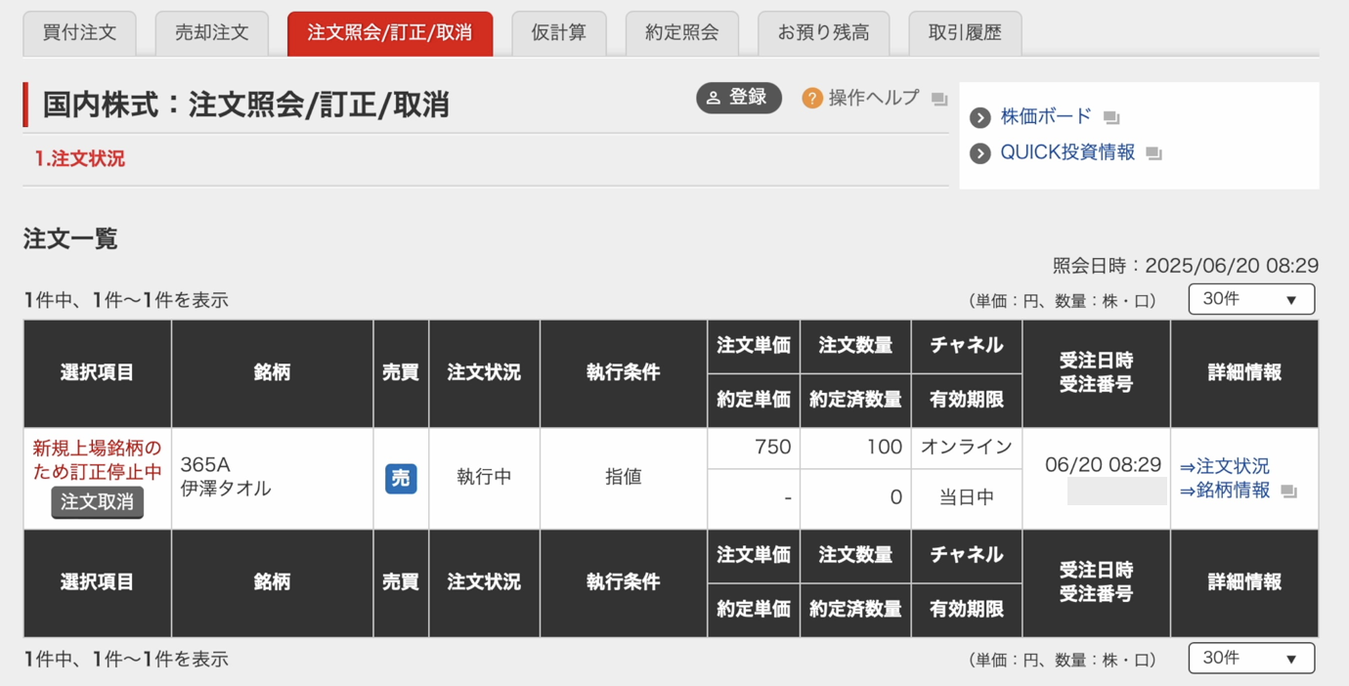Image resolution: width=1349 pixels, height=686 pixels.
Task: Open the 取引履歴 tab
Action: tap(966, 32)
